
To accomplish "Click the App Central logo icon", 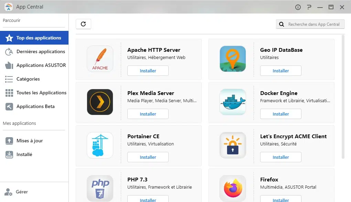I will coord(9,7).
